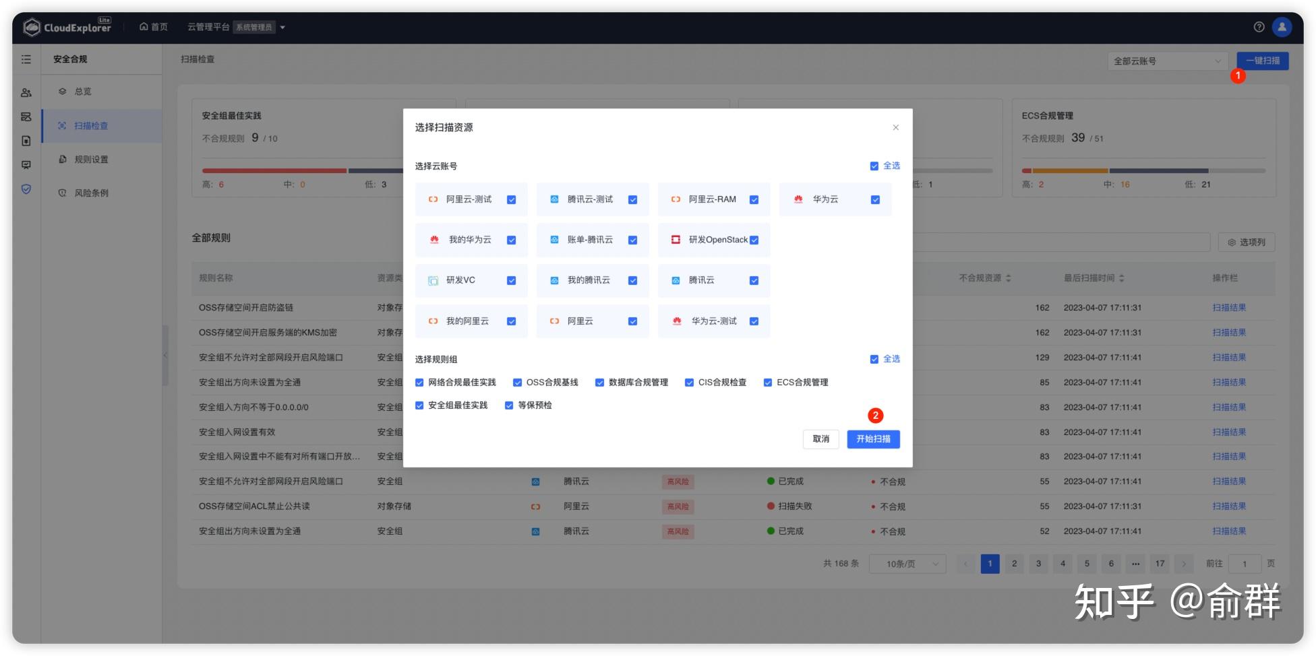This screenshot has width=1316, height=656.
Task: Click the user avatar icon top right
Action: pyautogui.click(x=1282, y=27)
